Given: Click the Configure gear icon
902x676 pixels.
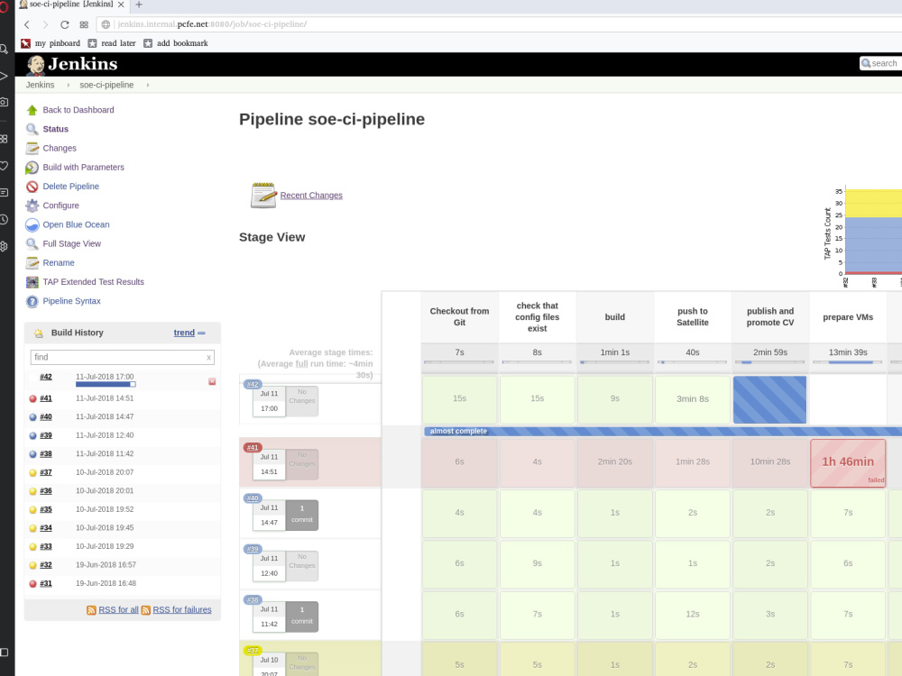Looking at the screenshot, I should tap(32, 206).
